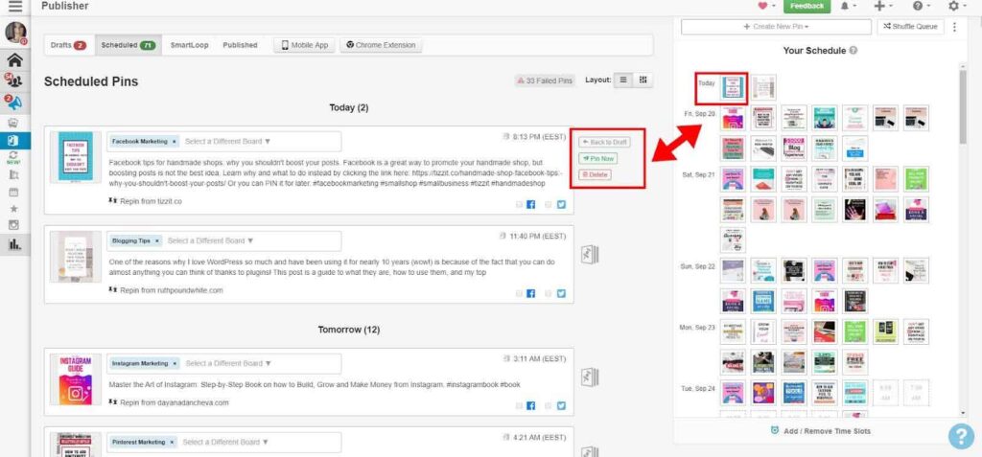Image resolution: width=982 pixels, height=457 pixels.
Task: Open the people group sidebar icon
Action: (13, 80)
